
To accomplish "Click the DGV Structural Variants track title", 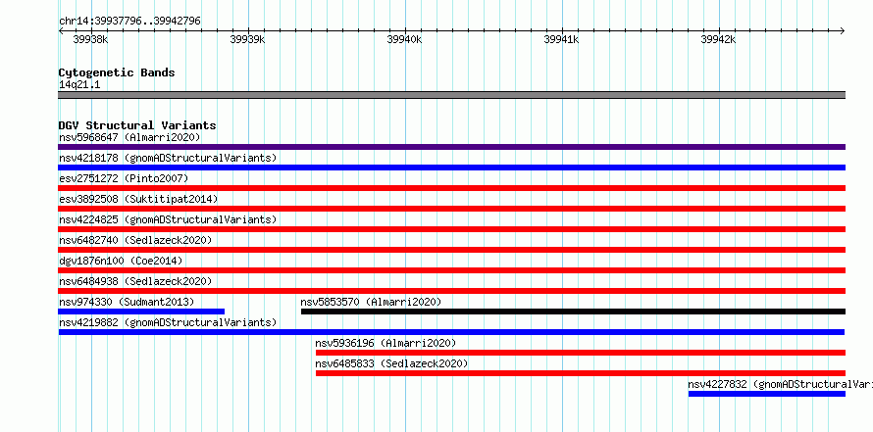I will point(137,125).
